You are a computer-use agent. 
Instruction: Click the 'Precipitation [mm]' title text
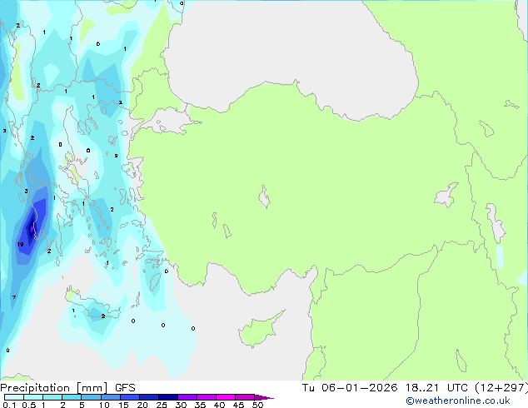(54, 388)
